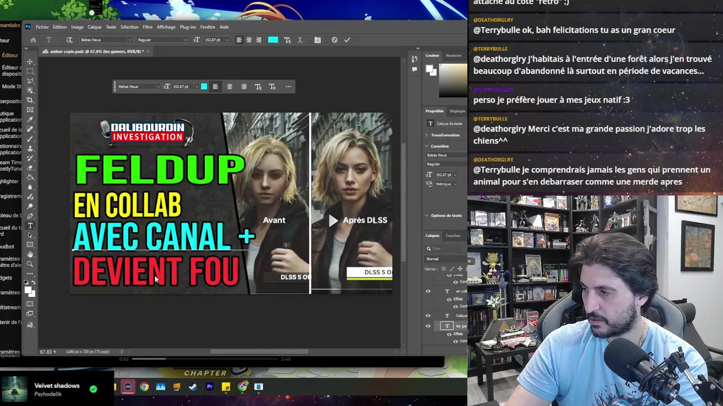Image resolution: width=723 pixels, height=406 pixels.
Task: Open the Edit Toolbar three-dots icon
Action: click(30, 273)
